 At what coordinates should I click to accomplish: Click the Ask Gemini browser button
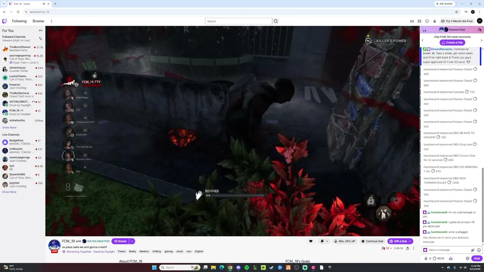[444, 4]
